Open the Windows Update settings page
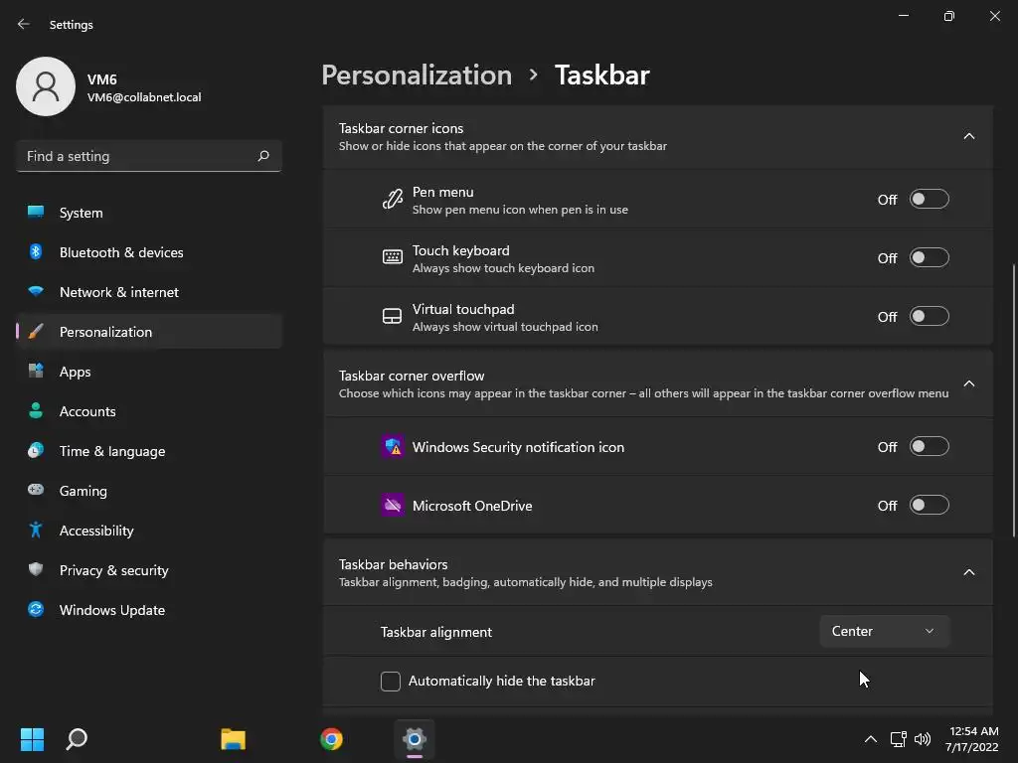1018x763 pixels. [111, 610]
